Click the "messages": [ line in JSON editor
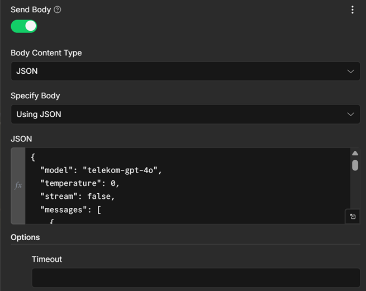This screenshot has width=366, height=291. [x=71, y=210]
